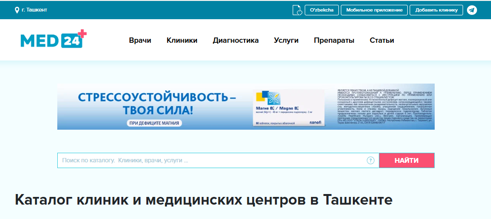Image resolution: width=491 pixels, height=219 pixels.
Task: Click the location pin icon near Ташкент
Action: click(17, 10)
